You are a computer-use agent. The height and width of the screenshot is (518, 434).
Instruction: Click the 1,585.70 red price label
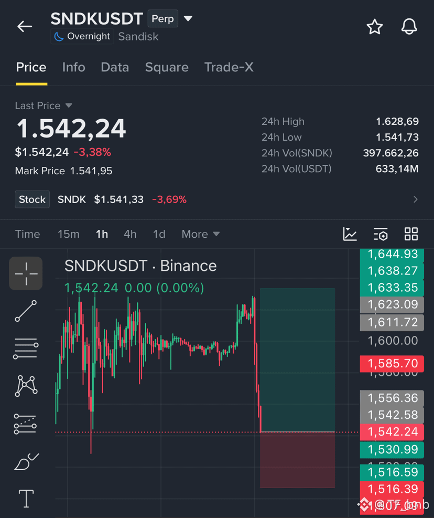click(x=392, y=364)
